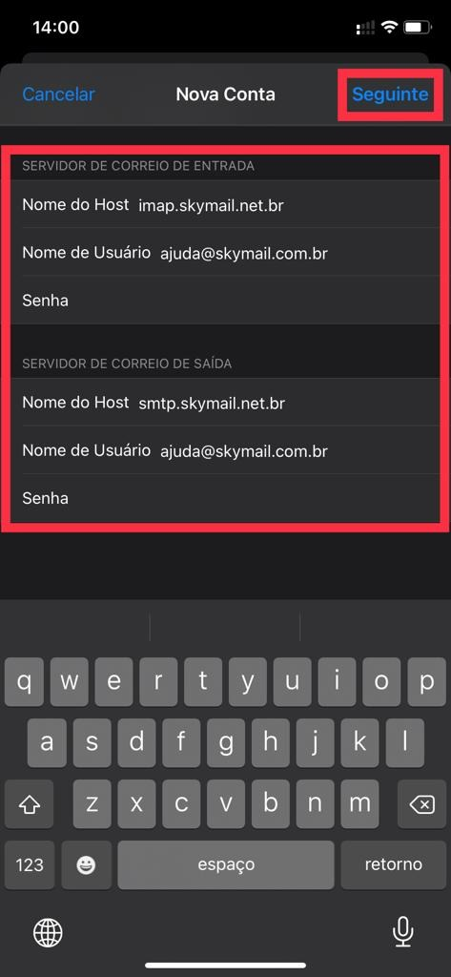Tap the q key on keyboard
The height and width of the screenshot is (977, 451).
24,681
